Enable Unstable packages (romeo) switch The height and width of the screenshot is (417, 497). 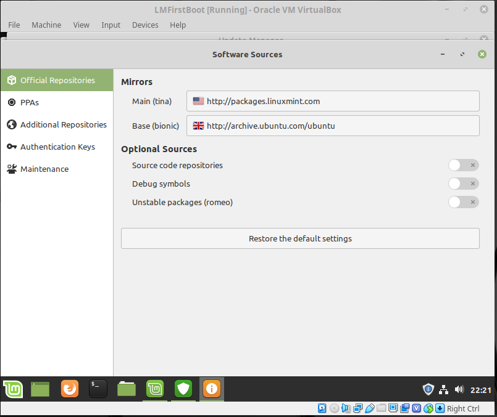[464, 202]
